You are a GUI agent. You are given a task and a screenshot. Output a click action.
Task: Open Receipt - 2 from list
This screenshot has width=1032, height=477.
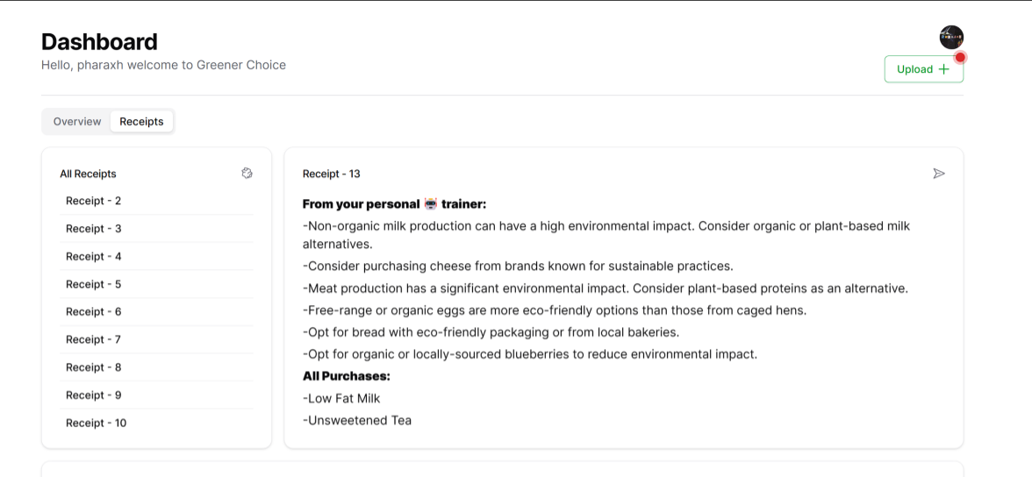pos(94,201)
